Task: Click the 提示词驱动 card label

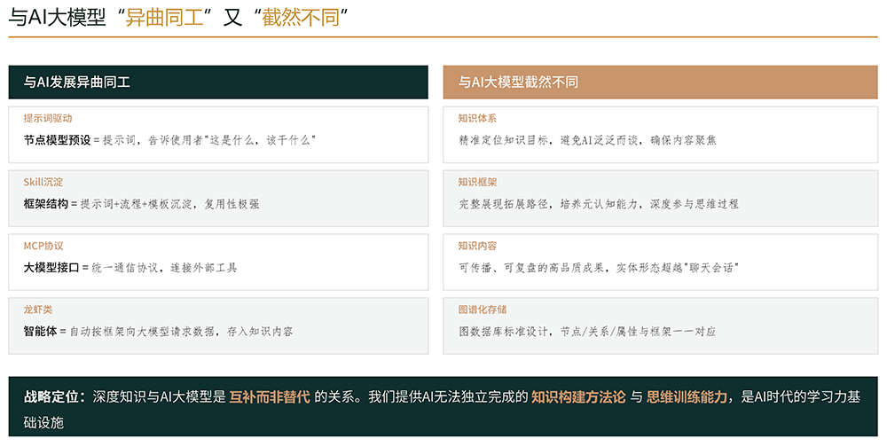Action: tap(48, 118)
